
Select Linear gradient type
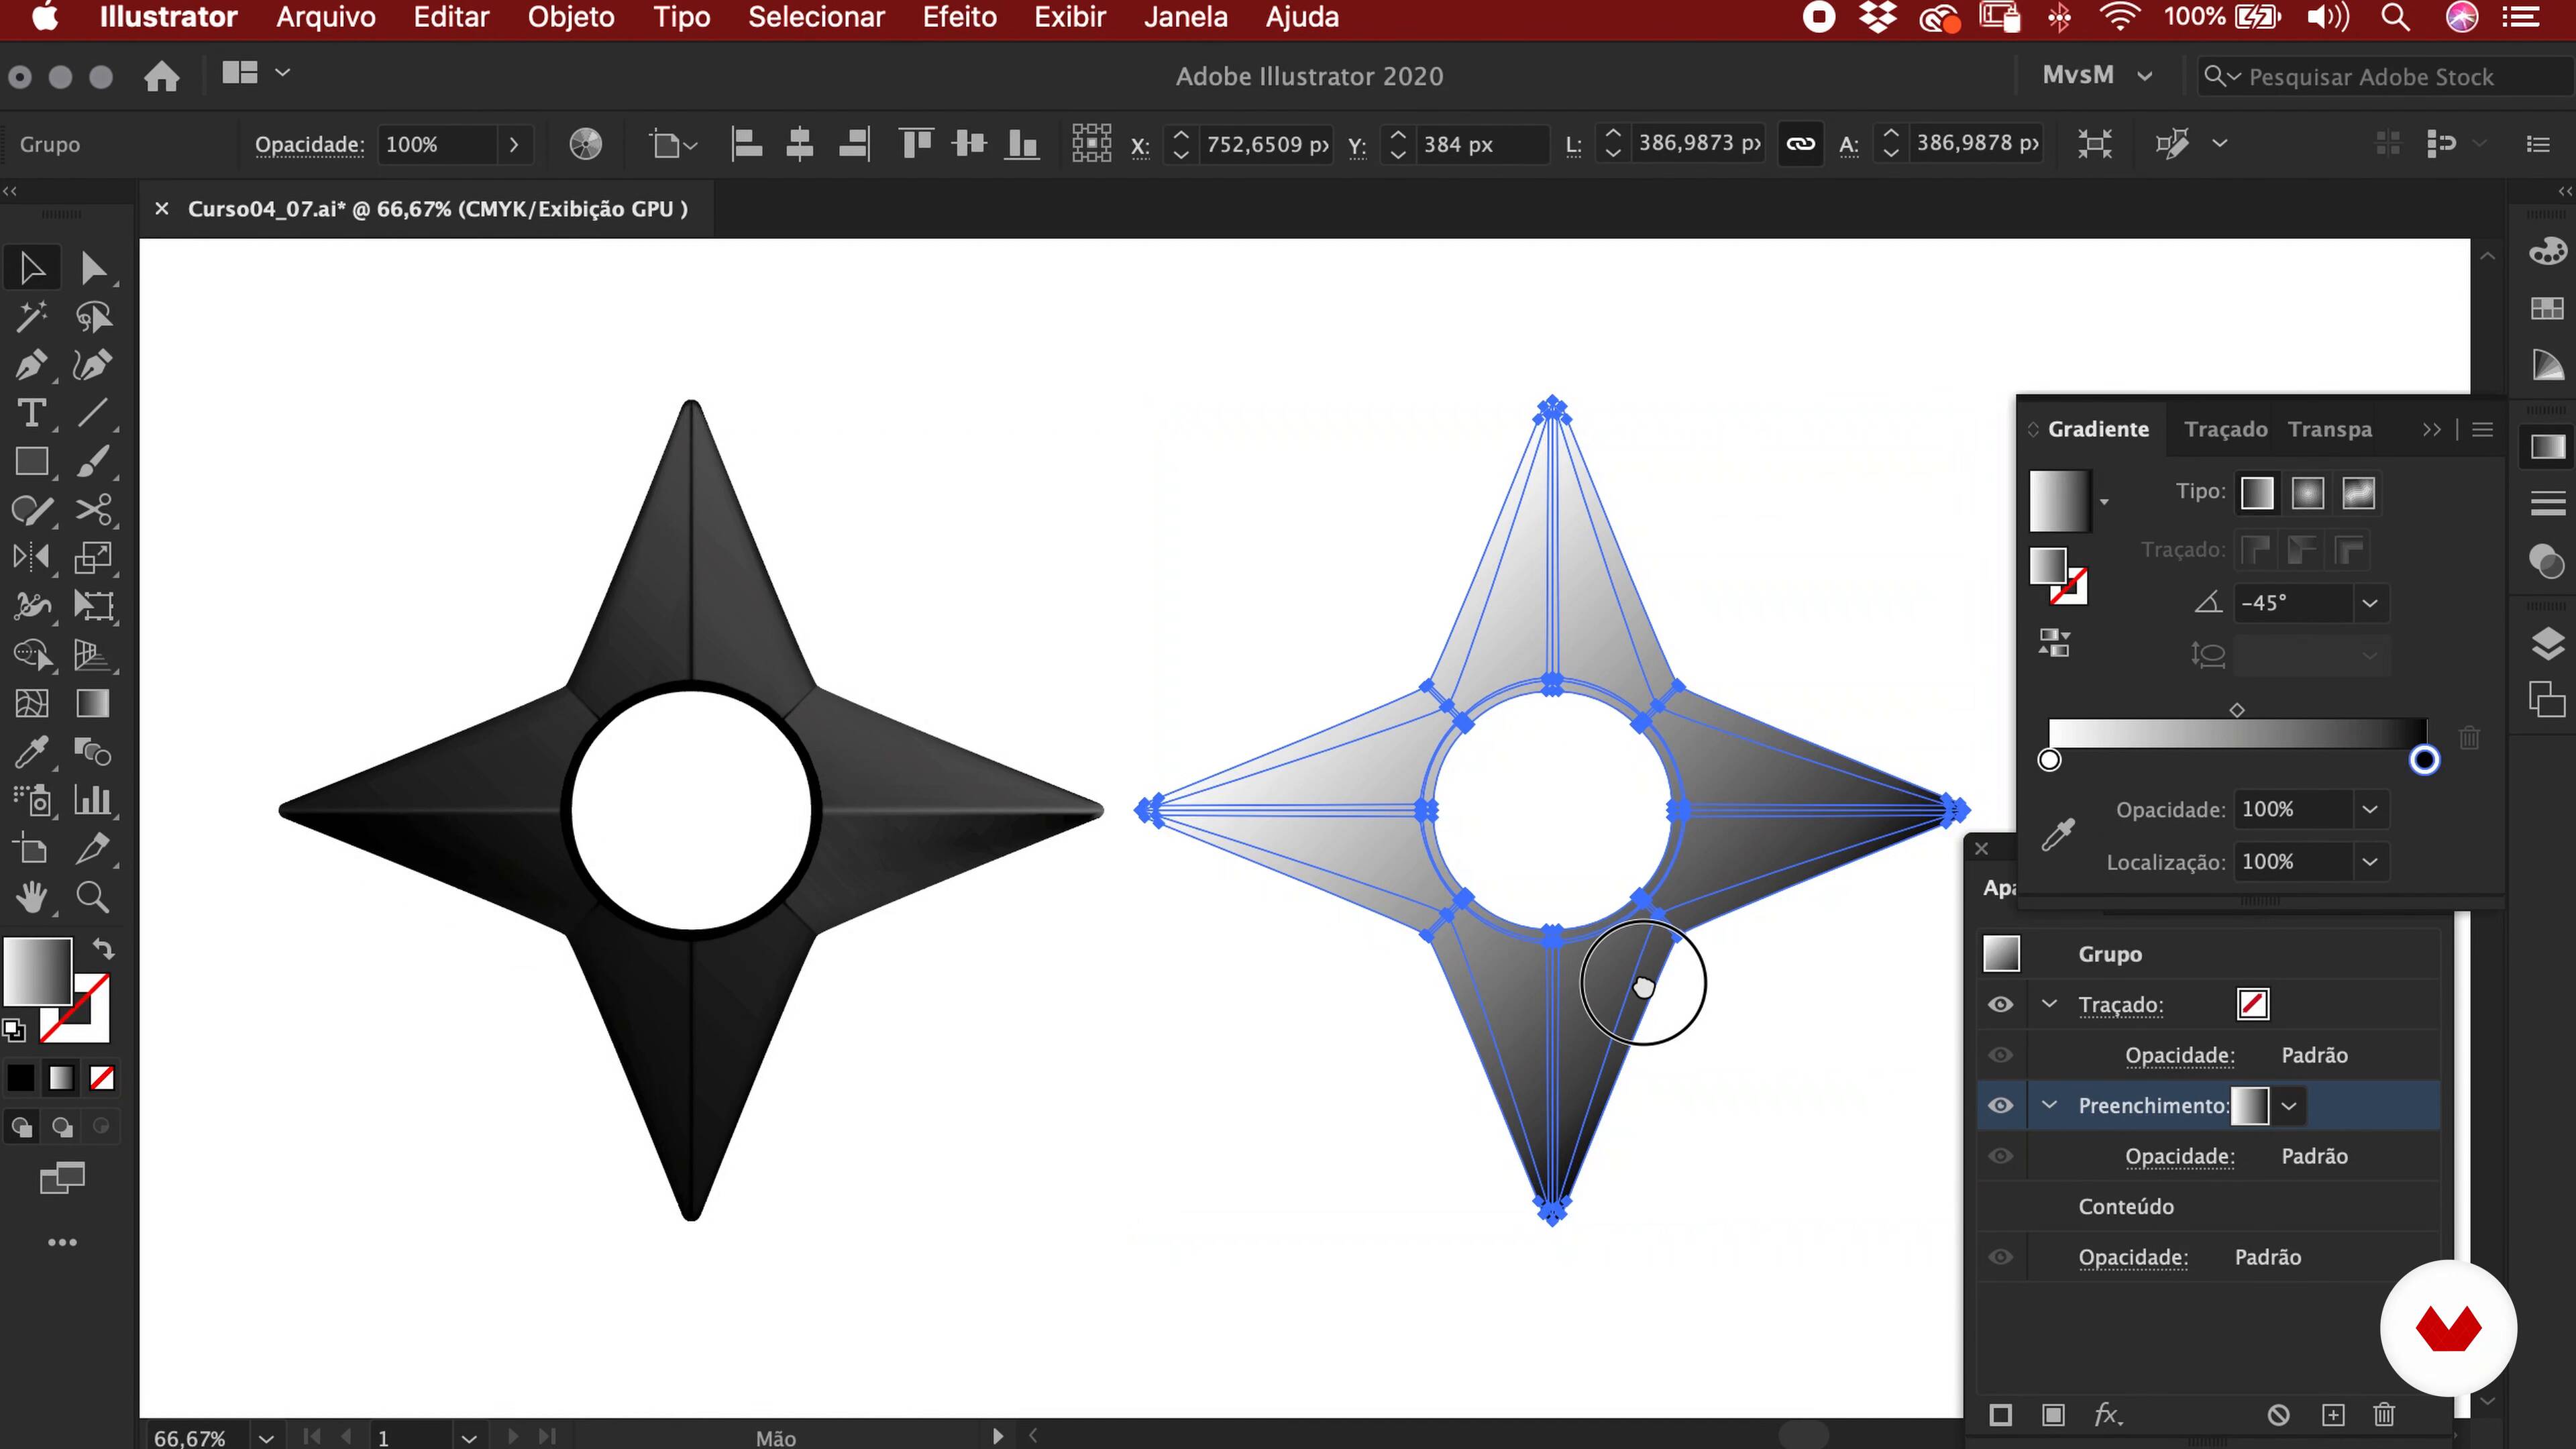coord(2257,492)
